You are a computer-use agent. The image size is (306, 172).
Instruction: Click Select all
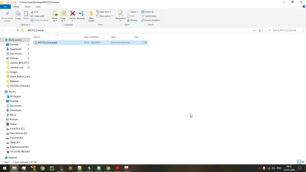[x=148, y=12]
